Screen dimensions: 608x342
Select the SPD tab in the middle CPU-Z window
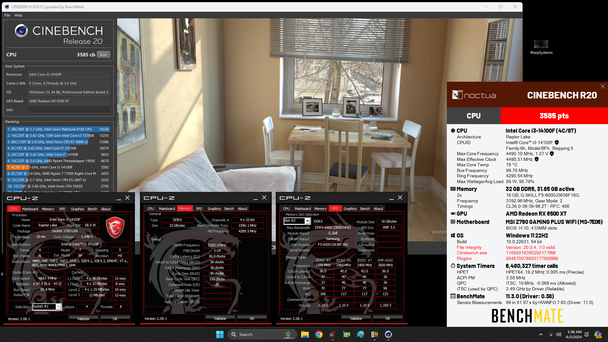pos(199,209)
